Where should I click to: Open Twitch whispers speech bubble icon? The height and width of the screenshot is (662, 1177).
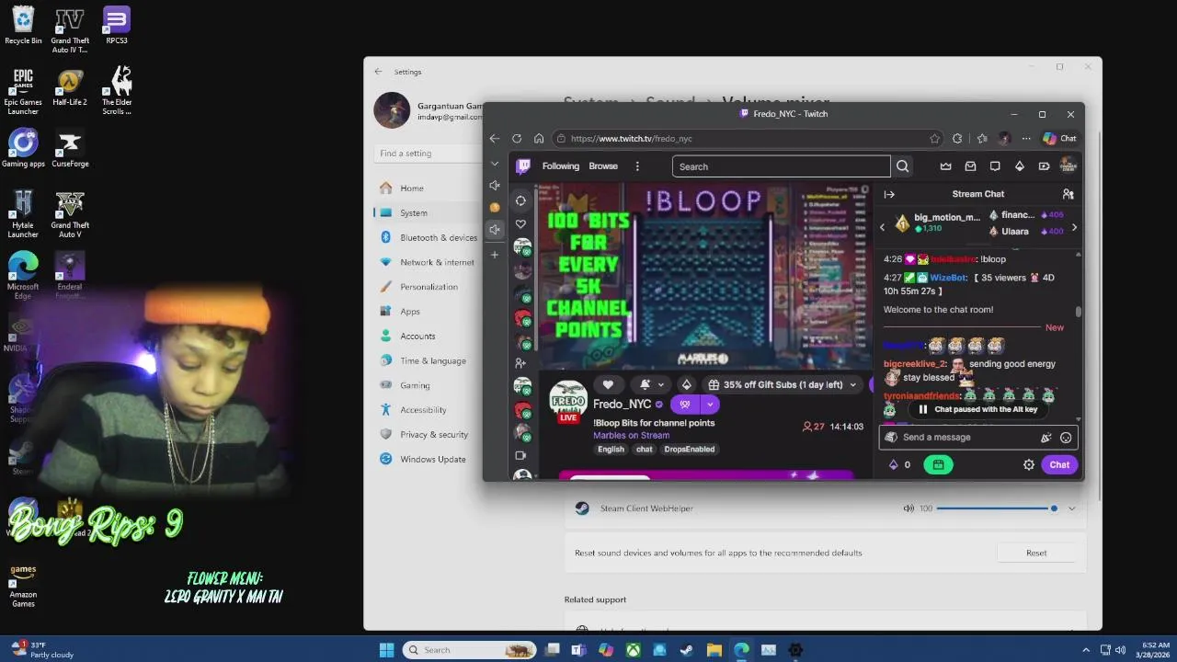coord(995,166)
